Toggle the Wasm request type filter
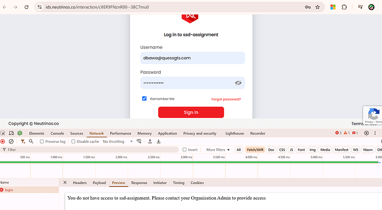The image size is (382, 210). pos(368,150)
